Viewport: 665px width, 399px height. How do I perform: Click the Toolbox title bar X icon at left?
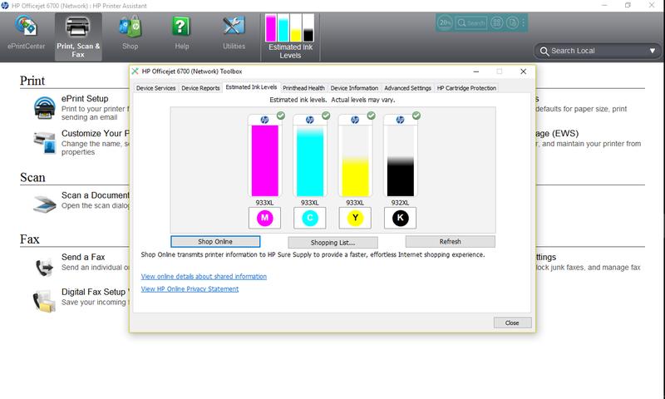click(135, 71)
